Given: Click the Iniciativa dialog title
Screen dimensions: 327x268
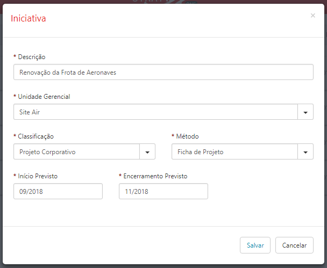Looking at the screenshot, I should point(29,18).
